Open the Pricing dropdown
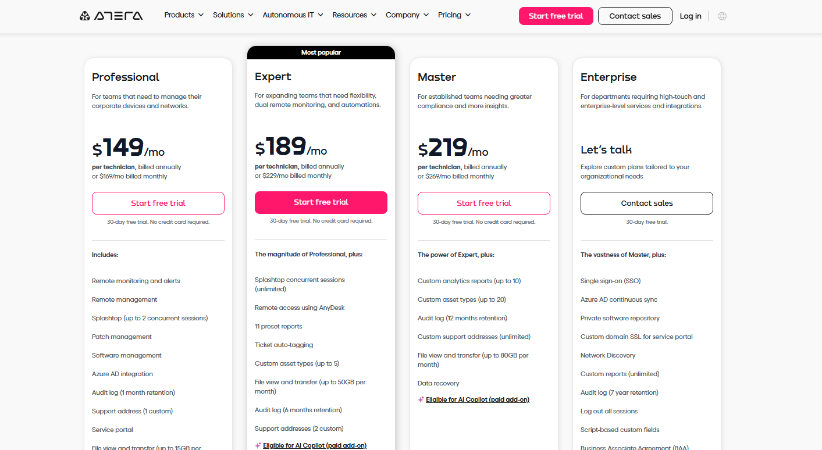 tap(454, 15)
